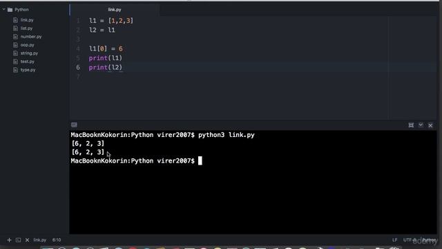
Task: Click the Python folder icon
Action: [x=10, y=10]
